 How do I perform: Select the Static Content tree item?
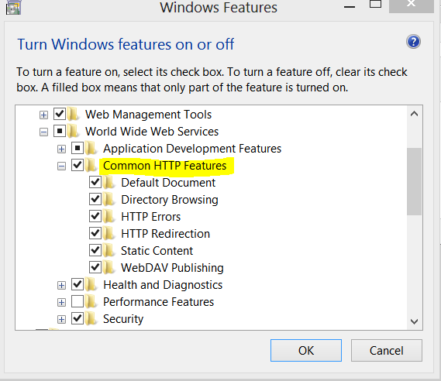157,251
